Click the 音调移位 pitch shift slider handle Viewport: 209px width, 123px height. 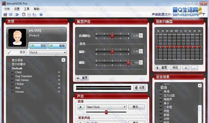[x=112, y=36]
